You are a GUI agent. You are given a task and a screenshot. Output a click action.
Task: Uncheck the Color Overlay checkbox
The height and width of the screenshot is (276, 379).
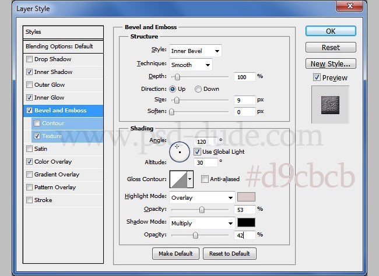pos(29,161)
